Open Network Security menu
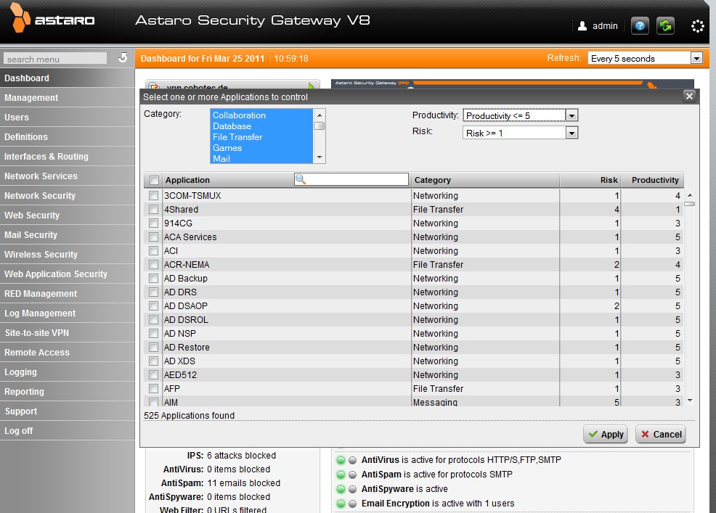This screenshot has height=513, width=716. (x=40, y=196)
